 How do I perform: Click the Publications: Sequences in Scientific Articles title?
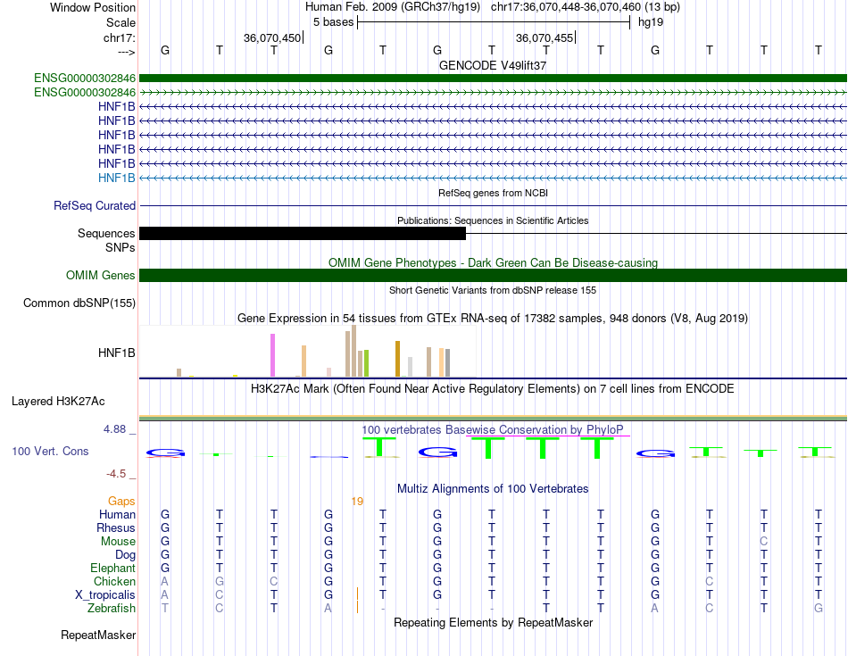tap(493, 220)
